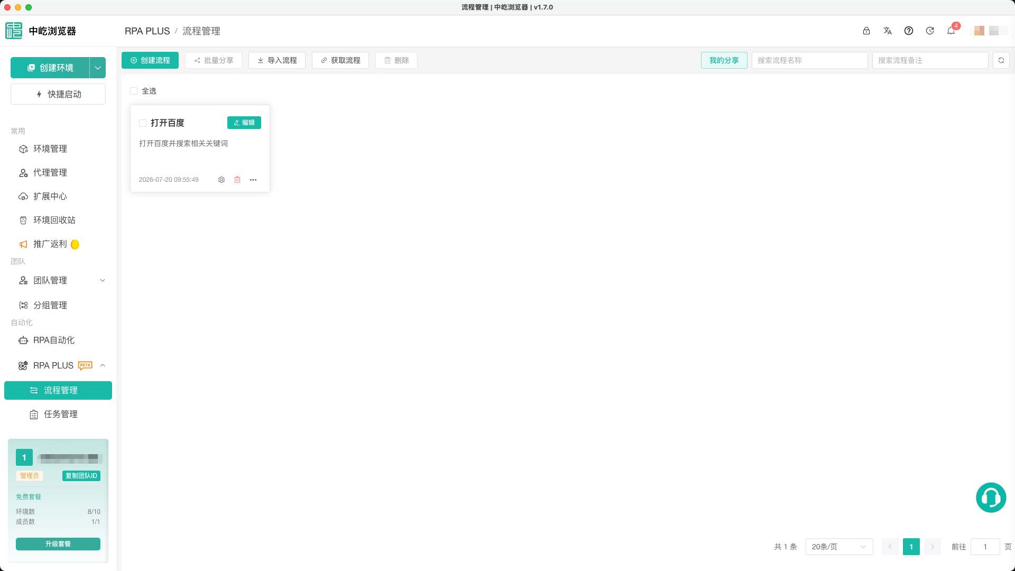This screenshot has height=571, width=1015.
Task: Select 任务管理 submenu item
Action: tap(58, 415)
